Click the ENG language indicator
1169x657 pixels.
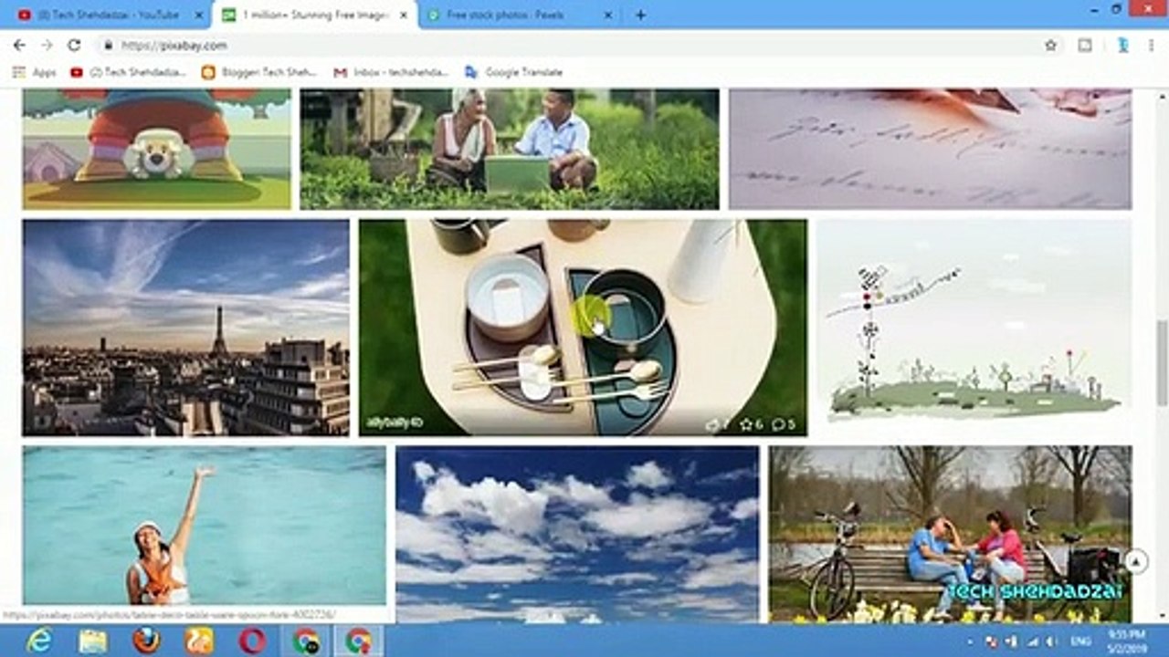click(x=1079, y=641)
